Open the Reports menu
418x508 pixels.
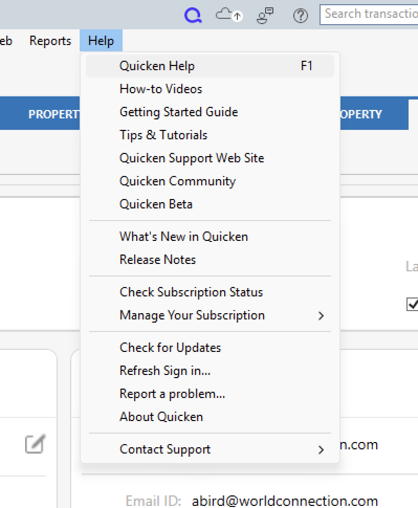pos(50,40)
